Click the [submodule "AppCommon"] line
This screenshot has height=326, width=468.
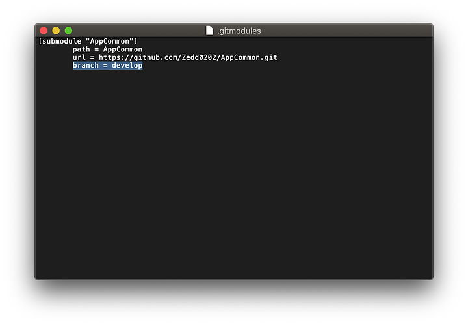click(88, 41)
